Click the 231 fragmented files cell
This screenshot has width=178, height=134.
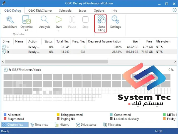83,52
